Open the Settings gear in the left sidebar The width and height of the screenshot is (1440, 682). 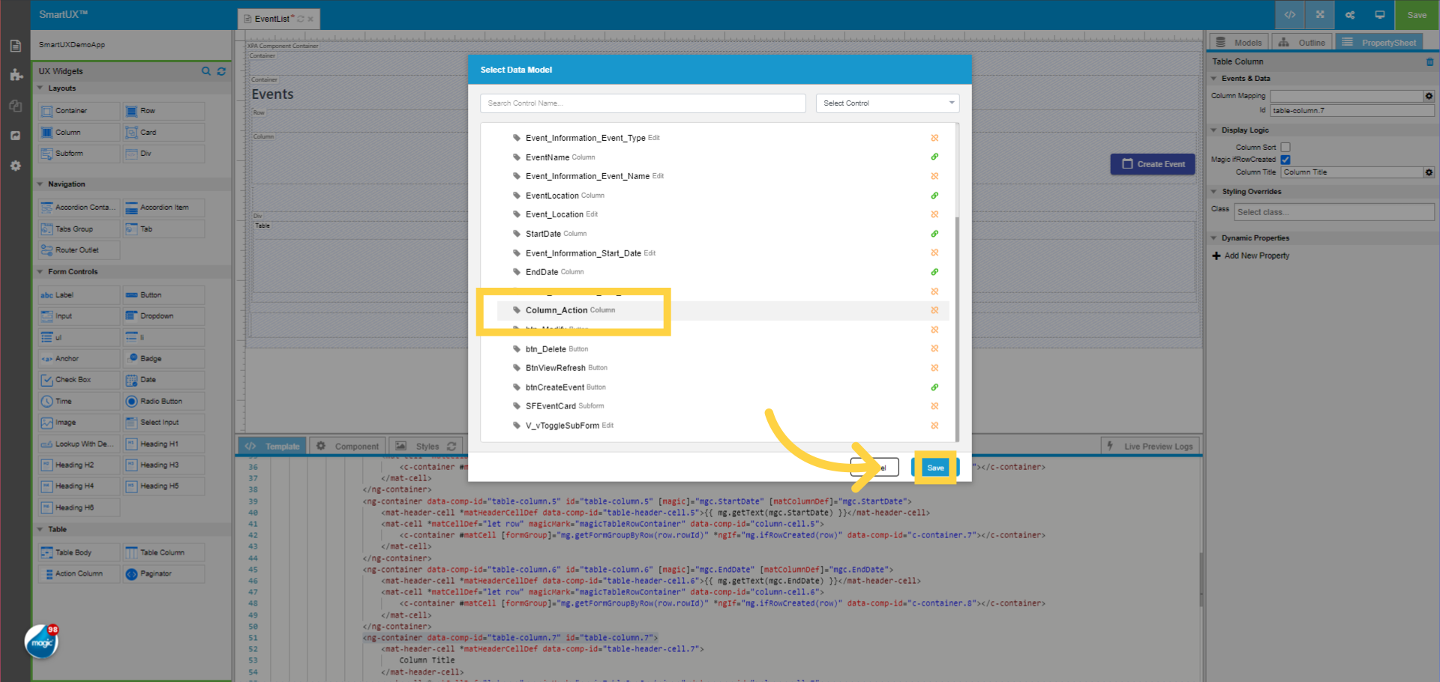[15, 166]
